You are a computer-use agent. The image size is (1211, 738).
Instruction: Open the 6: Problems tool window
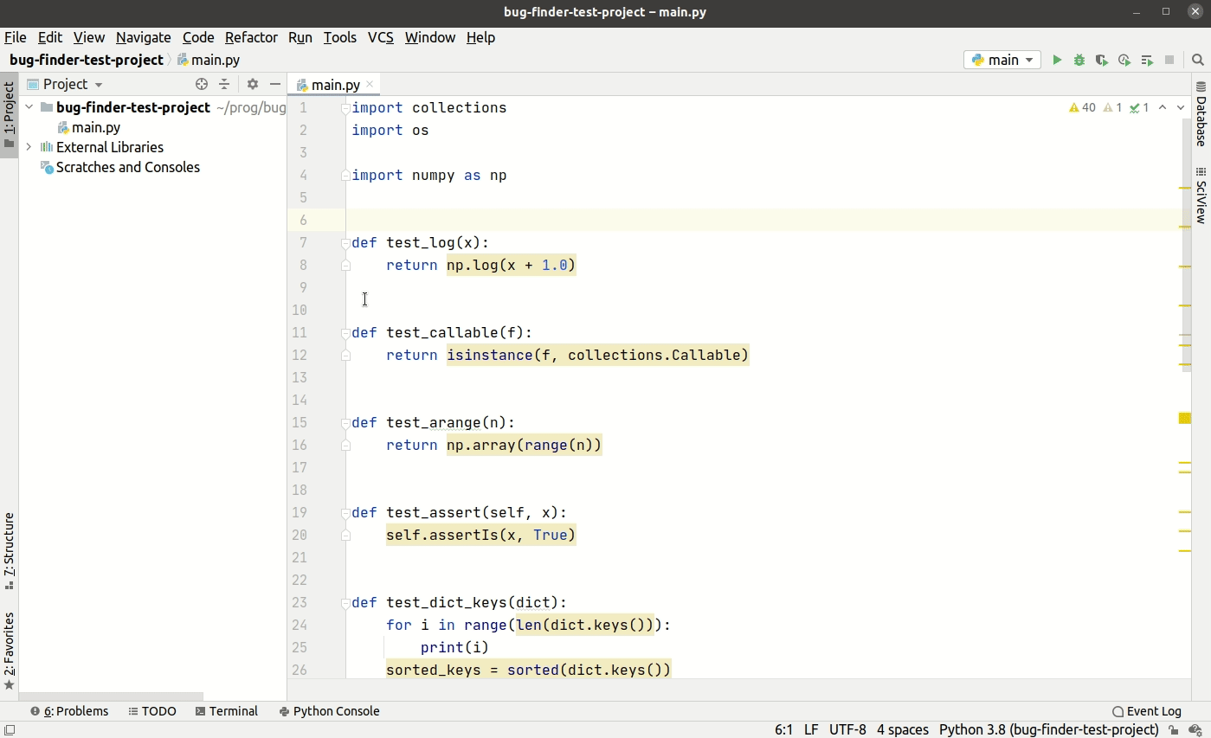coord(69,711)
